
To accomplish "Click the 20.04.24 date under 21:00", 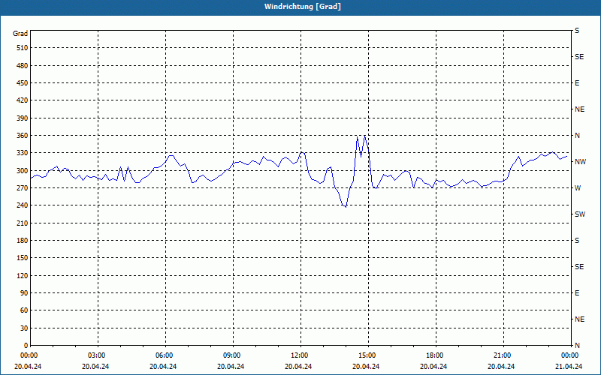I will (501, 367).
